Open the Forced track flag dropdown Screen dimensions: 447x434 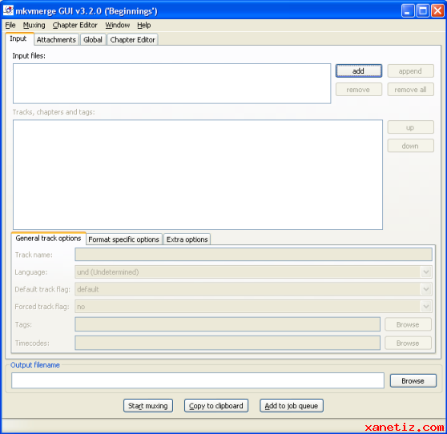(x=253, y=307)
